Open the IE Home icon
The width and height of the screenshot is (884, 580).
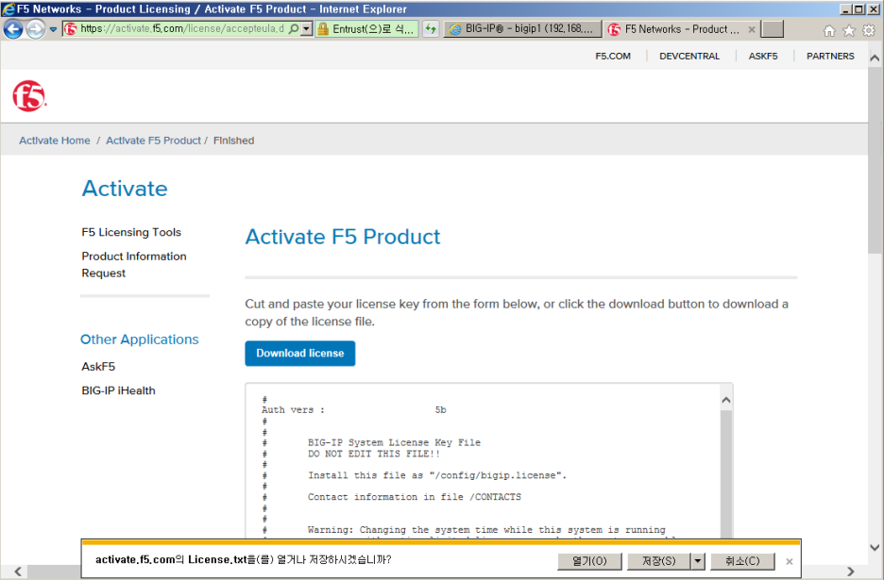point(829,30)
